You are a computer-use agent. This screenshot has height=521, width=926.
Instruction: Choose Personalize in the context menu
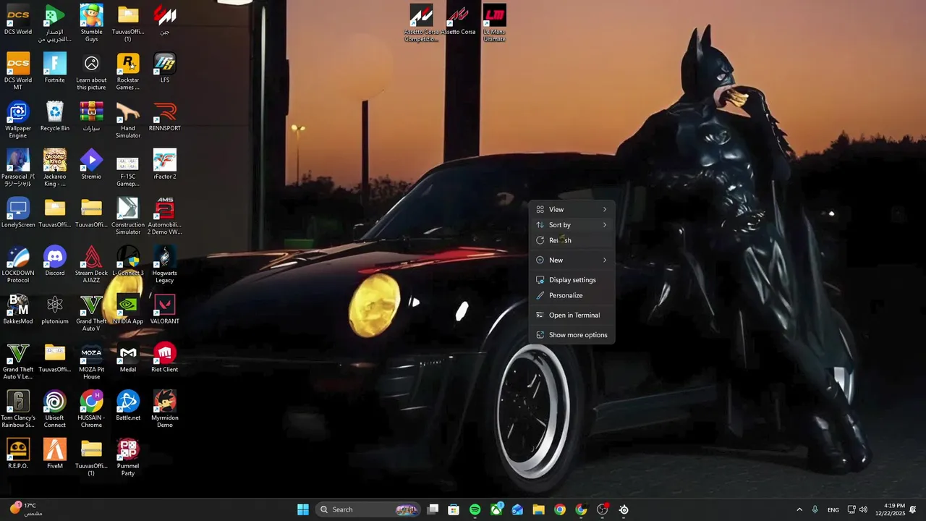pyautogui.click(x=572, y=295)
